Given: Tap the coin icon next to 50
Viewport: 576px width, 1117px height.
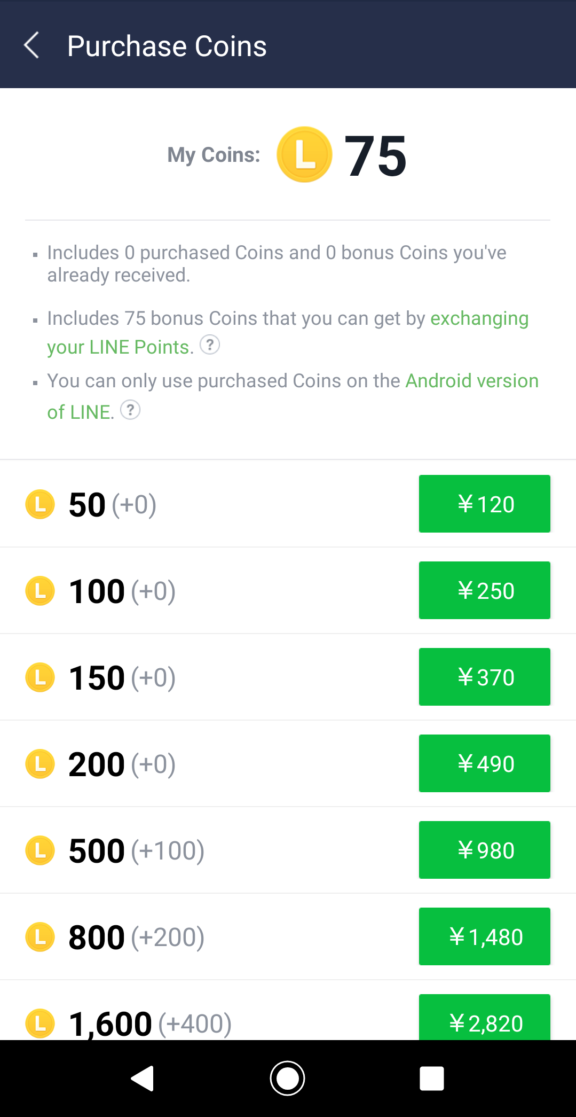Looking at the screenshot, I should (40, 504).
